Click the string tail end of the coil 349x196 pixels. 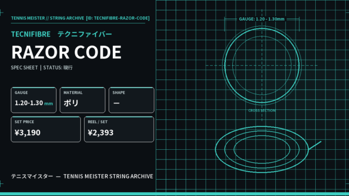(x=315, y=145)
